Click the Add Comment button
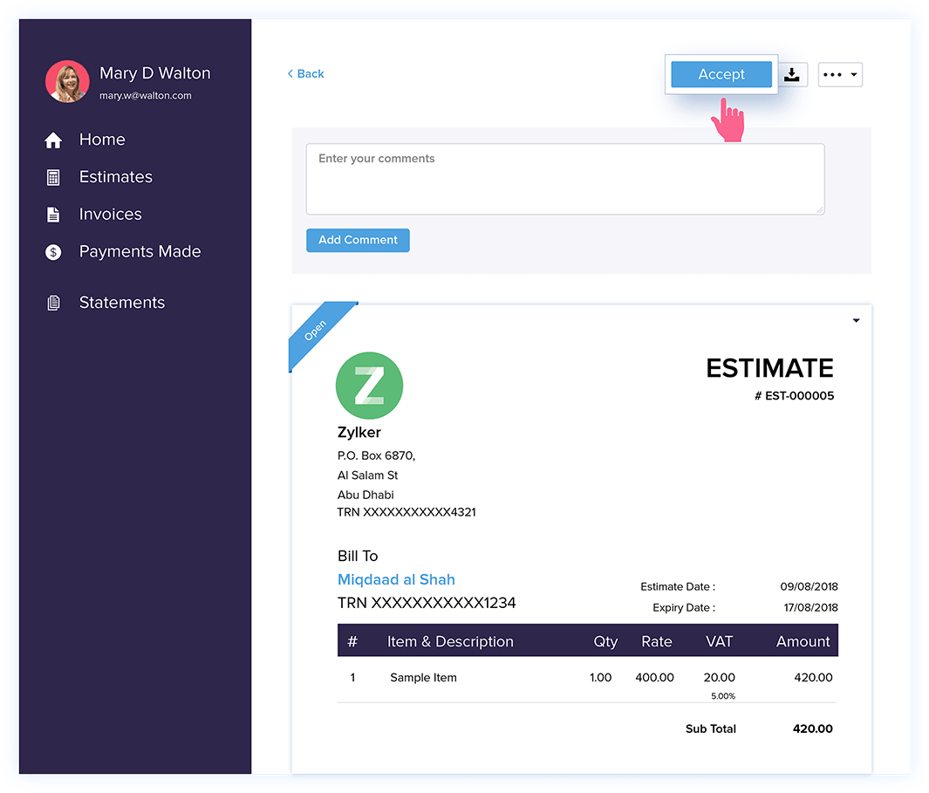The height and width of the screenshot is (793, 929). (358, 240)
